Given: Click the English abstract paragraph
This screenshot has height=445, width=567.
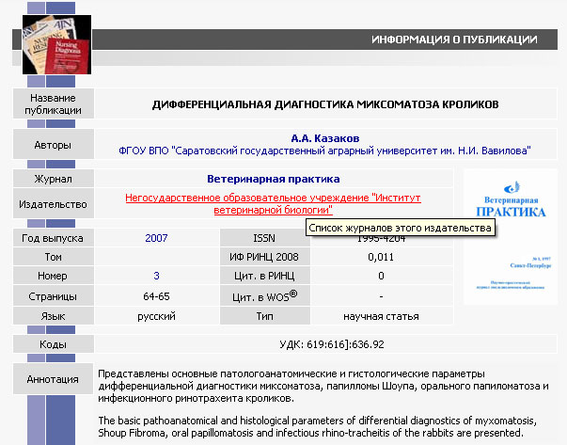Looking at the screenshot, I should point(324,426).
